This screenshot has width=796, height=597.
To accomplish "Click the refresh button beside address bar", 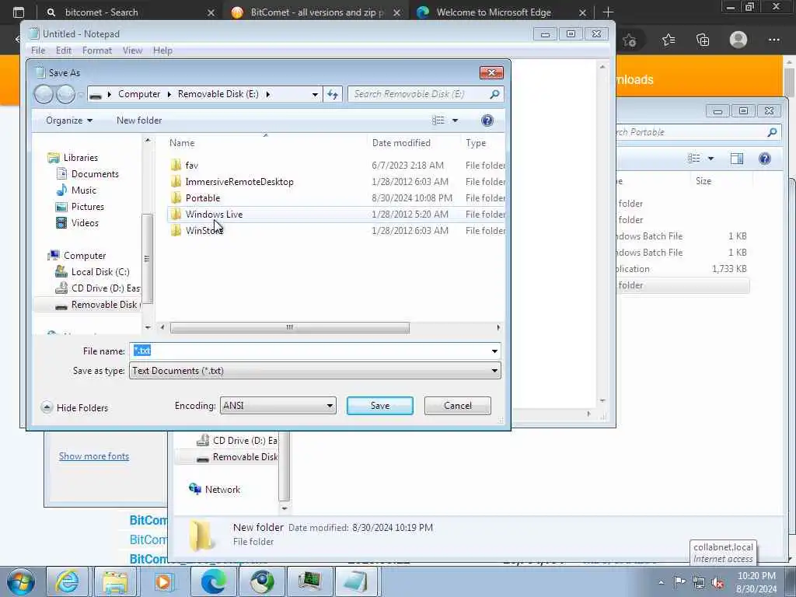I will point(333,94).
